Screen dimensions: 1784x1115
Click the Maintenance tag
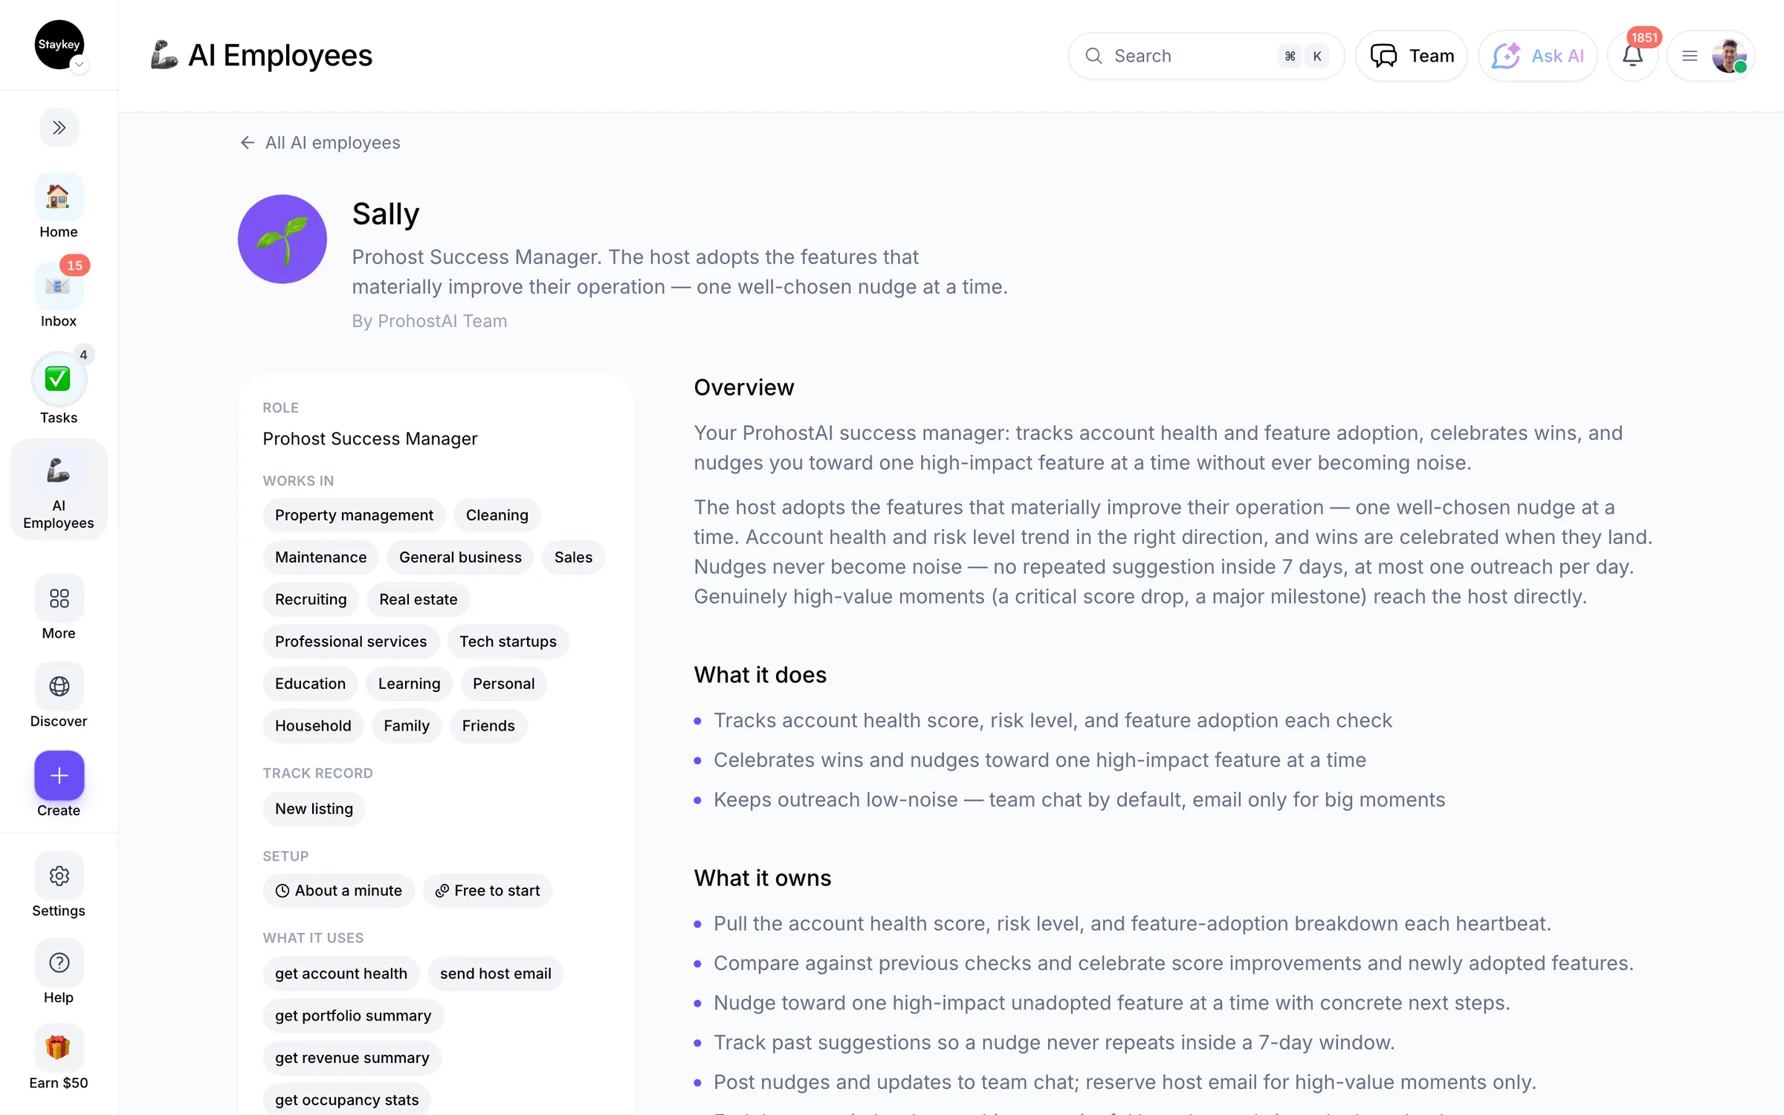pyautogui.click(x=320, y=557)
